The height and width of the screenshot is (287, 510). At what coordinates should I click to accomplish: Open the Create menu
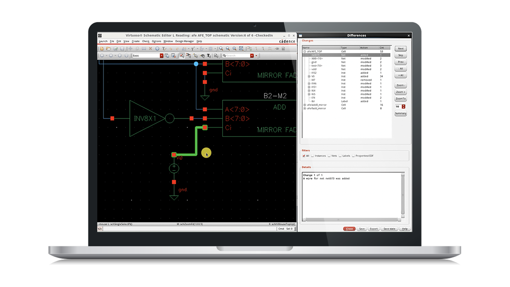(135, 41)
